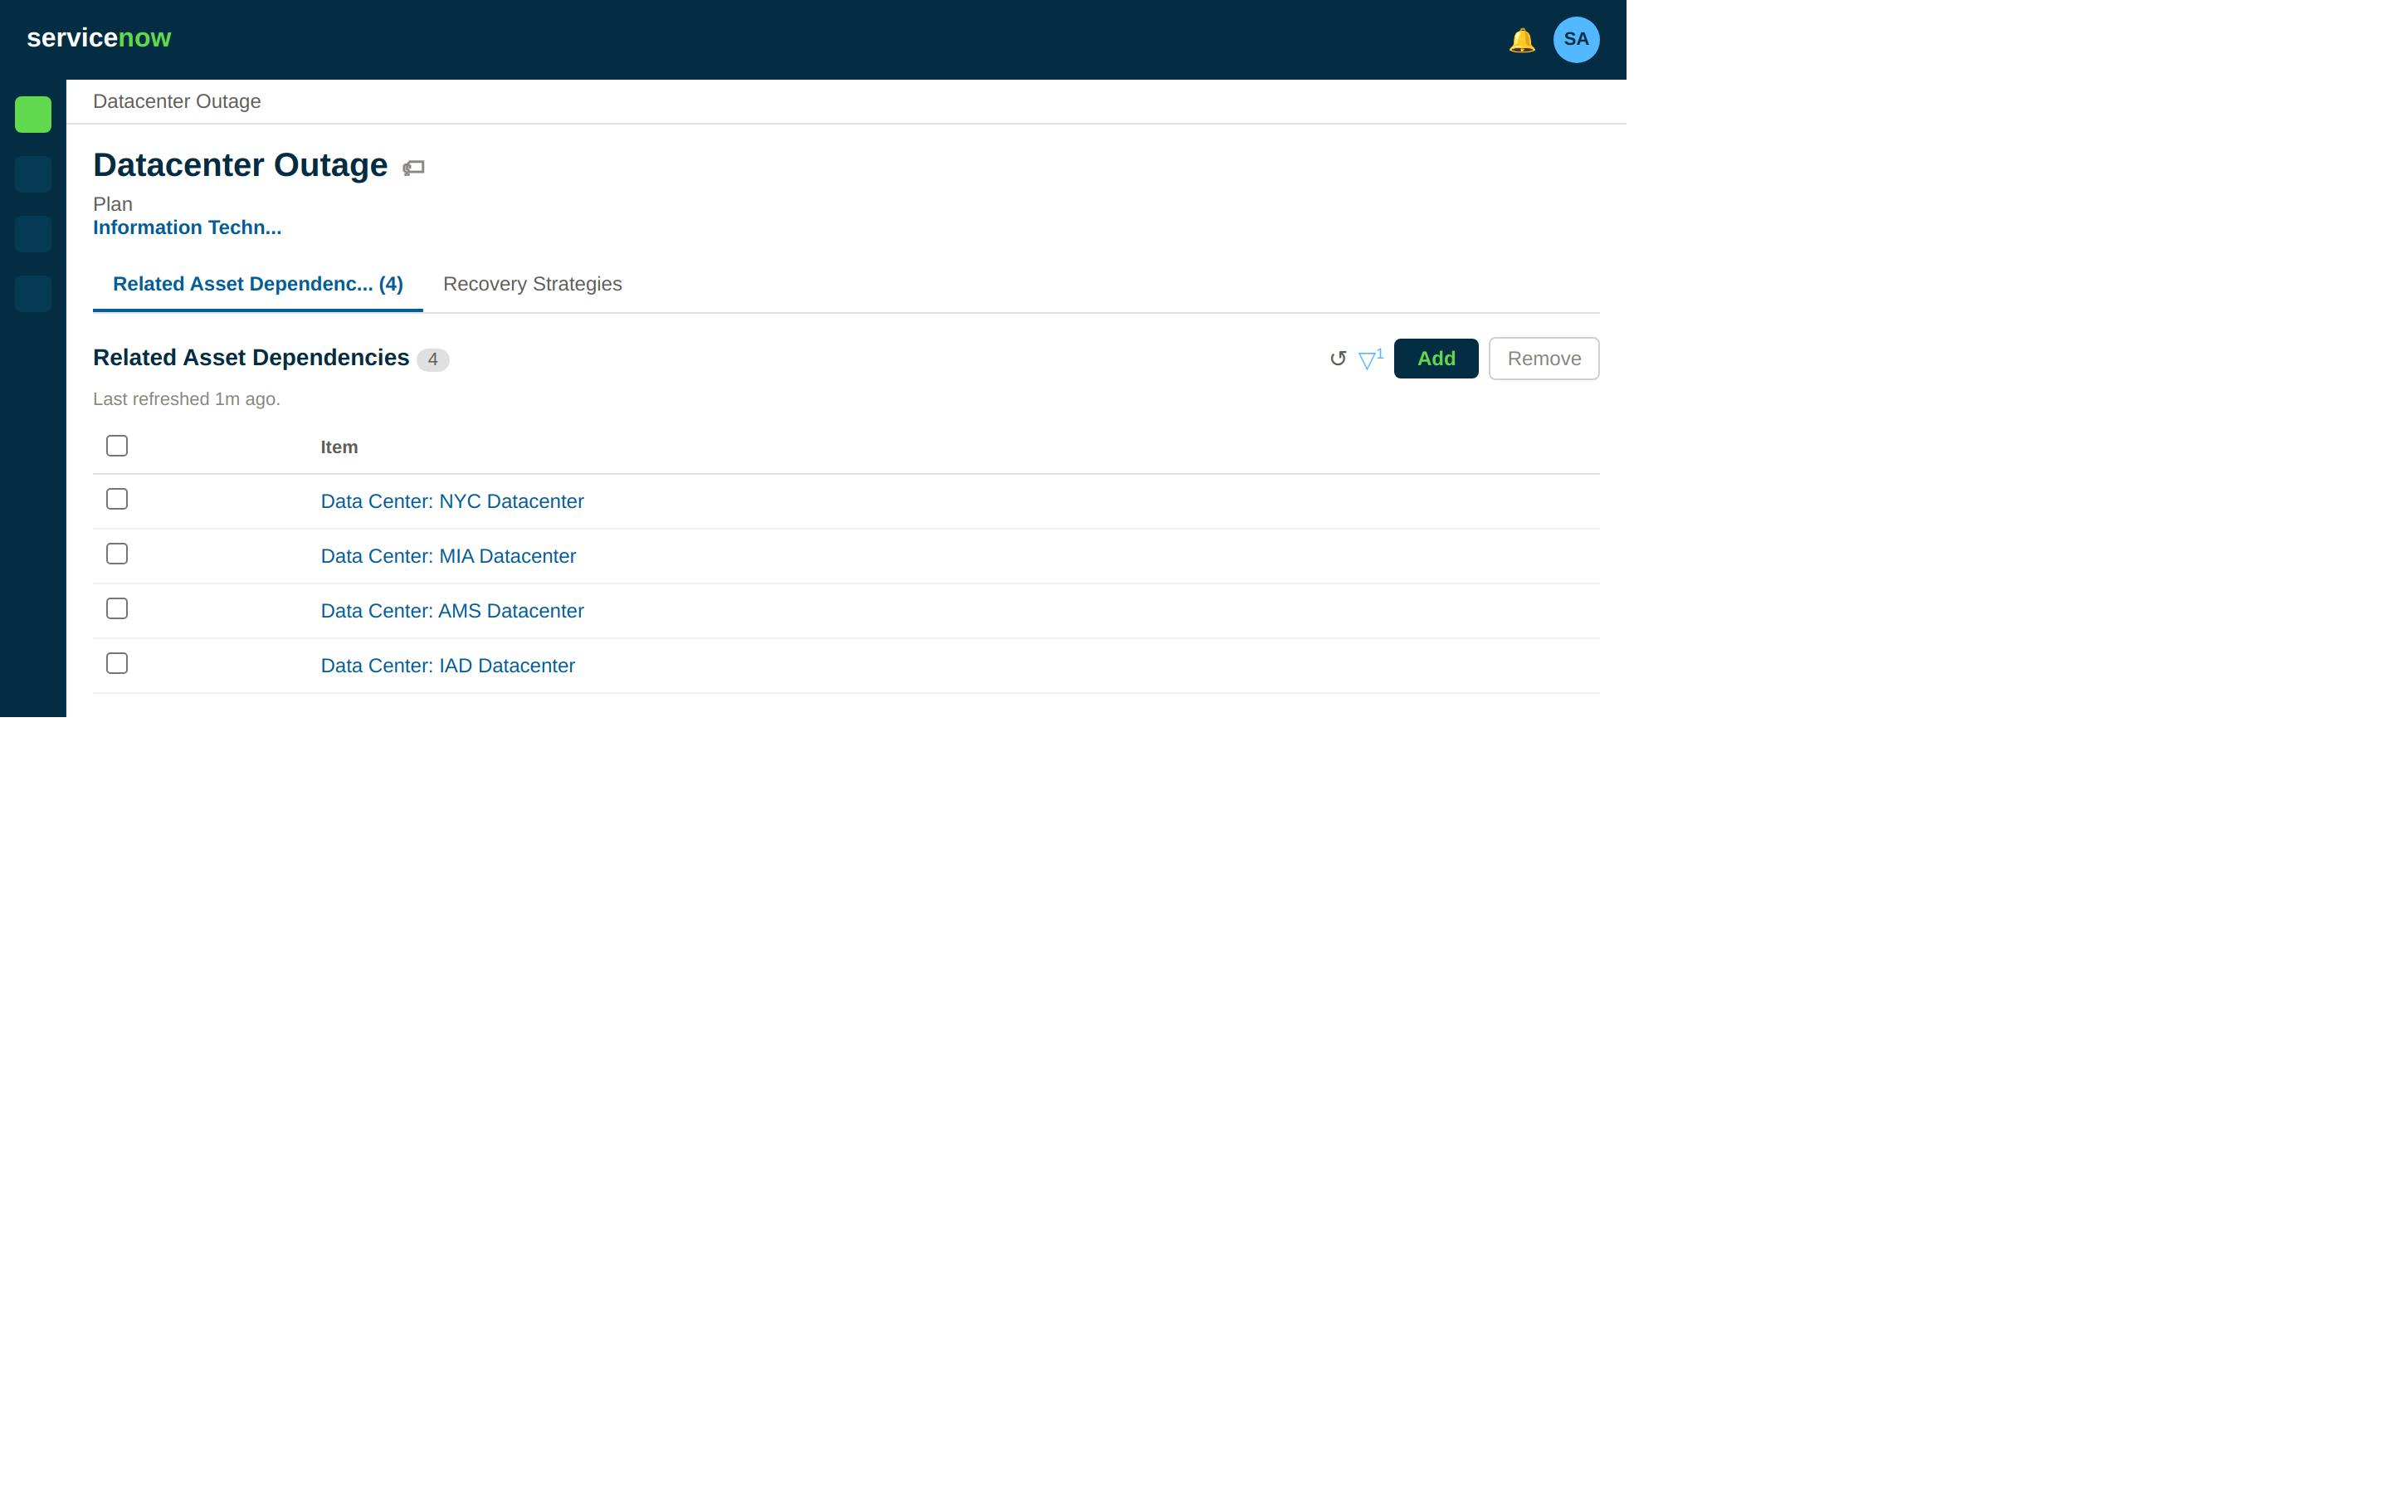Open Data Center: AMS Datacenter link
Viewport: 2390px width, 1494px height.
pos(451,611)
